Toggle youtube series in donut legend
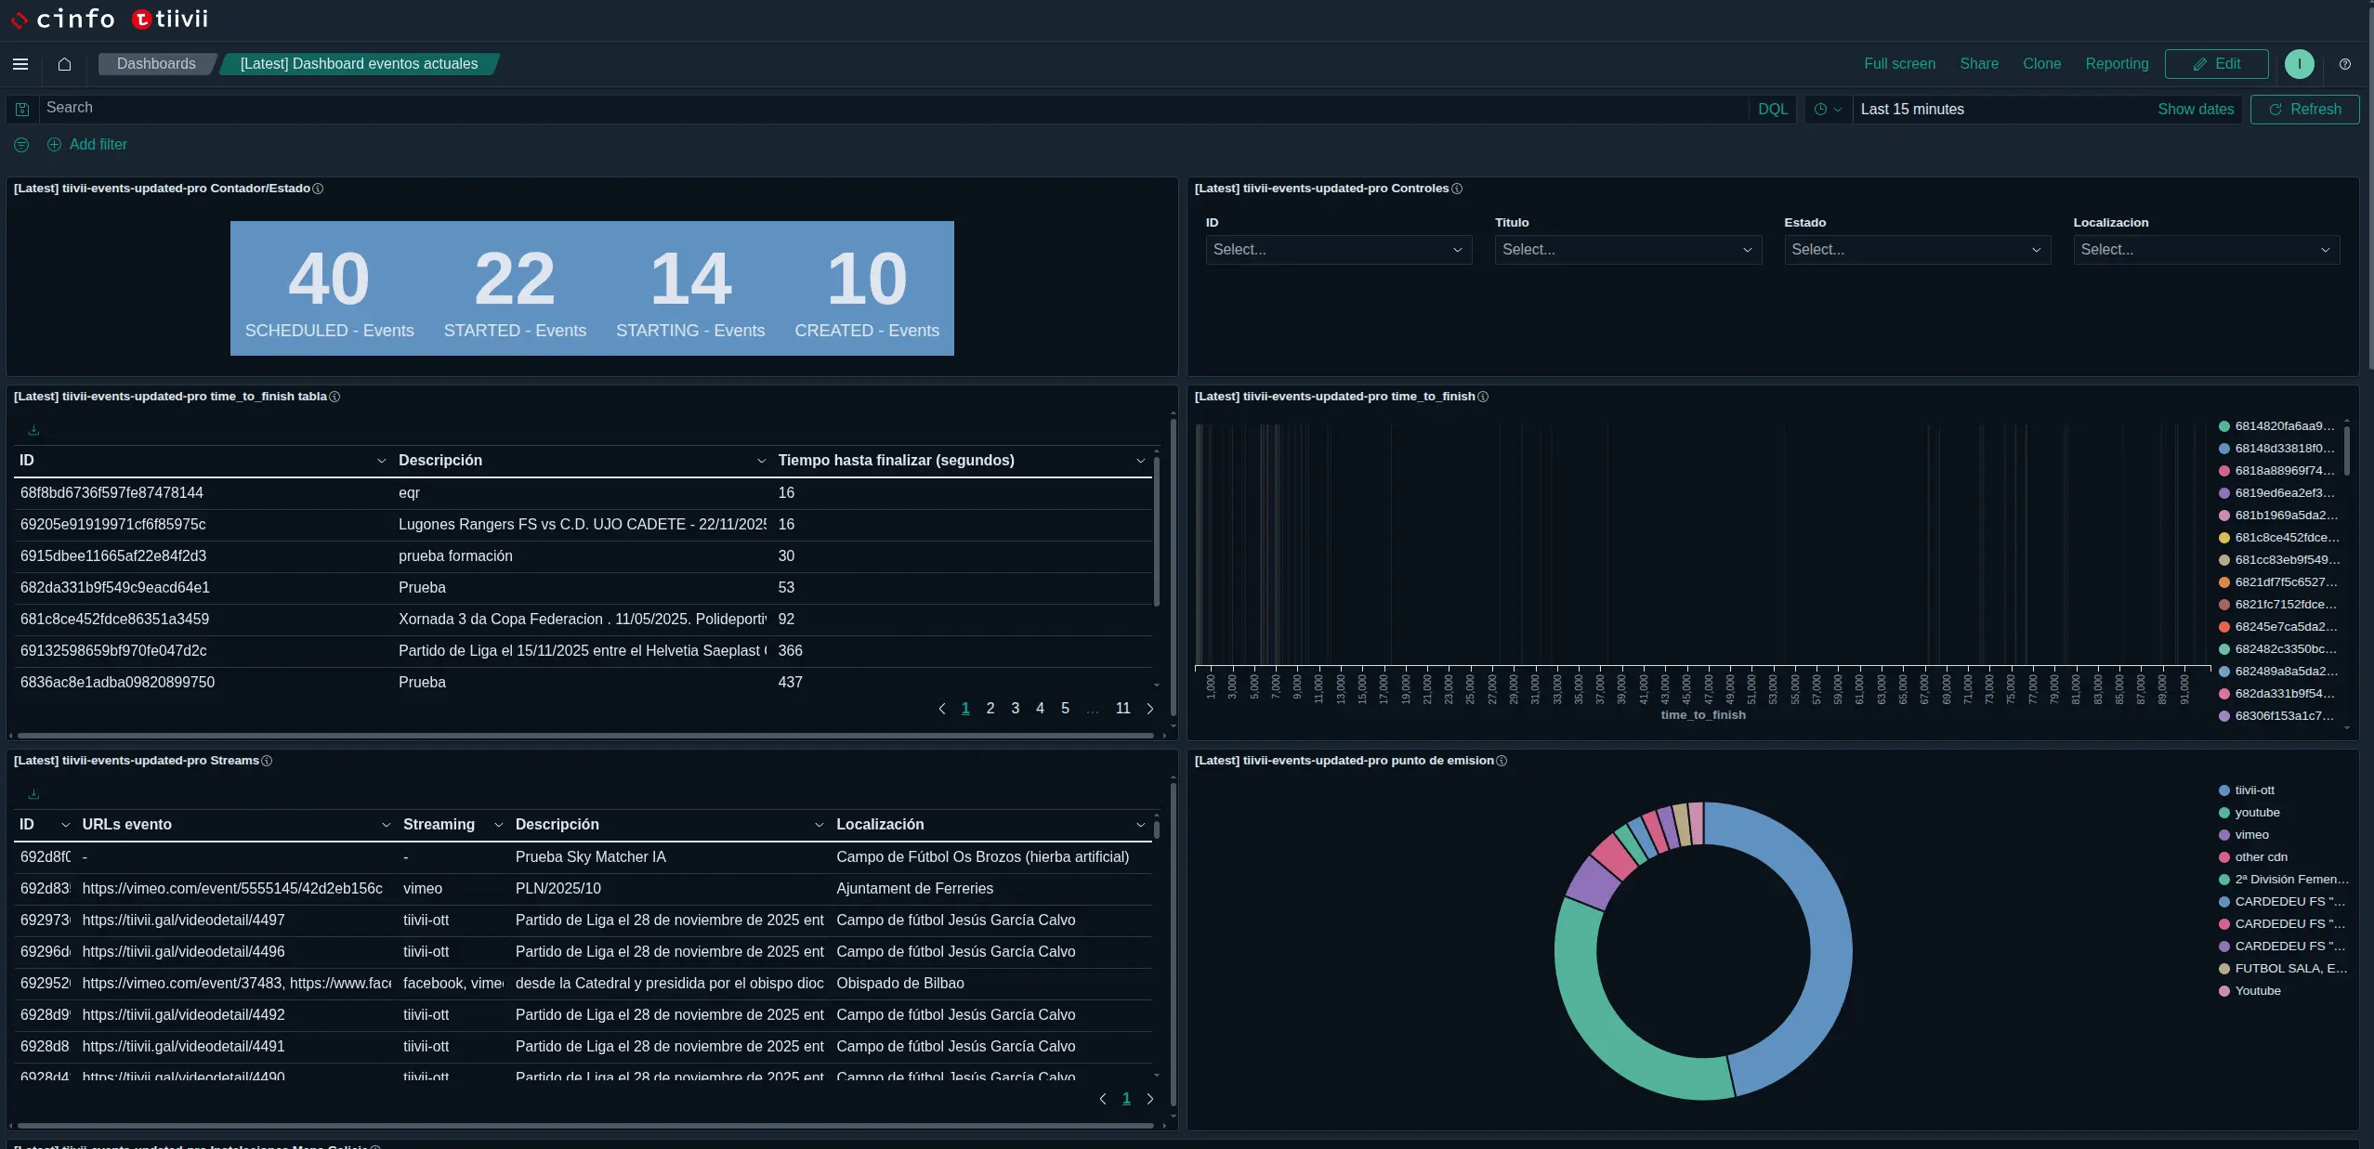This screenshot has width=2374, height=1149. [x=2256, y=813]
